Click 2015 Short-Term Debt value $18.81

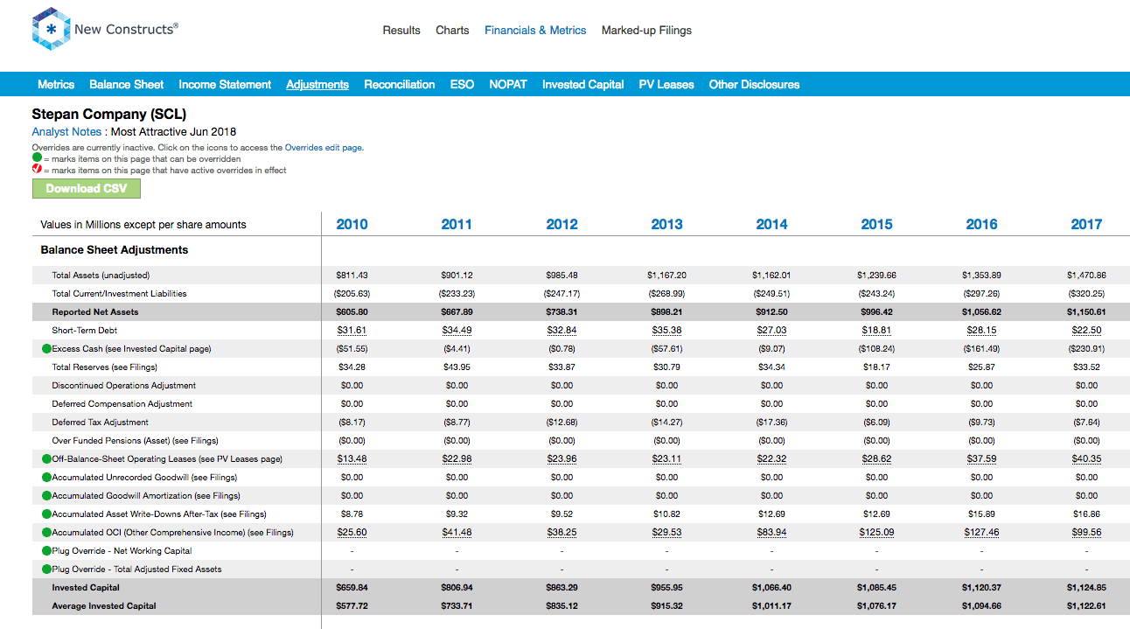click(x=876, y=331)
